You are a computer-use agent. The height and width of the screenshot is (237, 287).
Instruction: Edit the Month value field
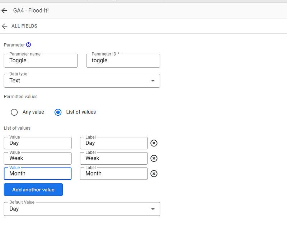coord(38,174)
